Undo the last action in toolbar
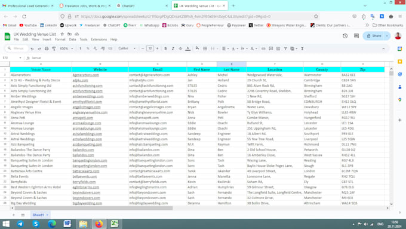 [x=32, y=48]
